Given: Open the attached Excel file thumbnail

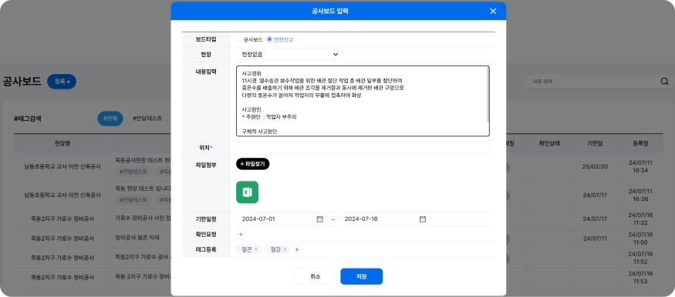Looking at the screenshot, I should point(247,192).
